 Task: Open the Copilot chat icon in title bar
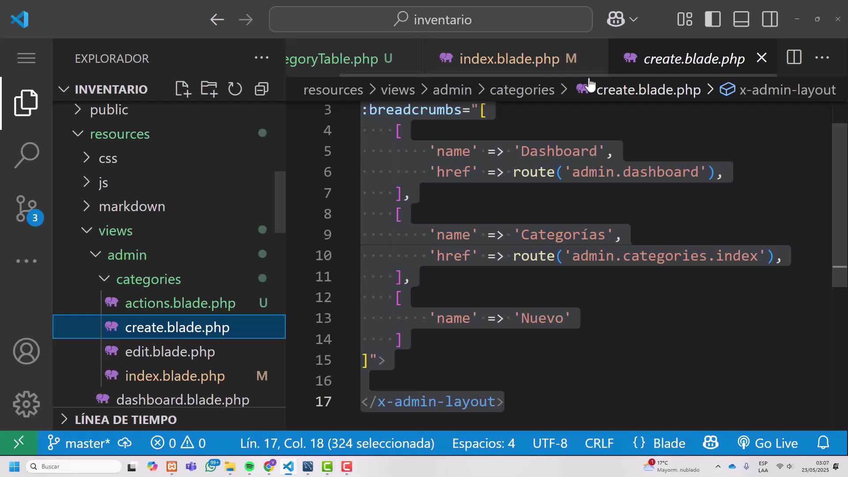616,19
